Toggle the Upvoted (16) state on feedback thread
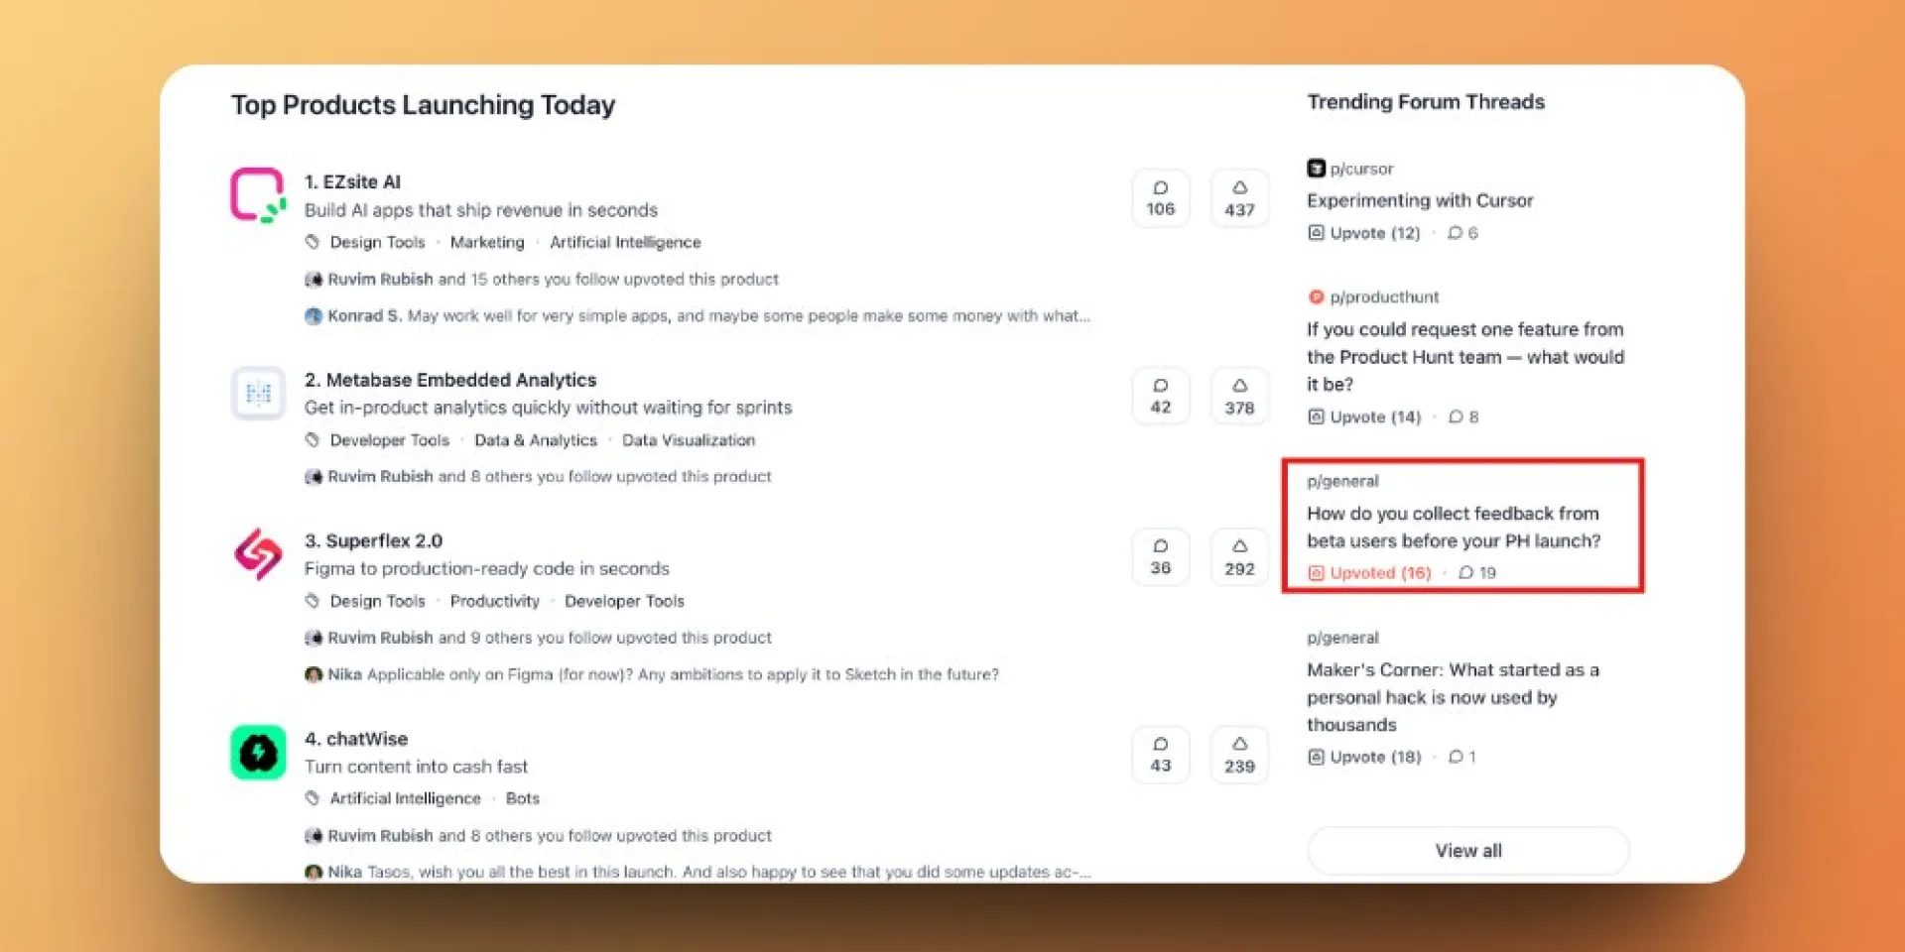The height and width of the screenshot is (952, 1905). [x=1369, y=573]
